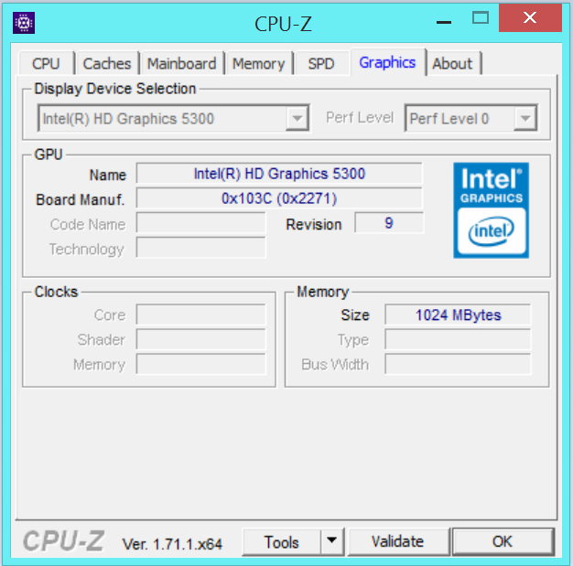Open the Tools dropdown arrow
573x566 pixels.
[331, 541]
